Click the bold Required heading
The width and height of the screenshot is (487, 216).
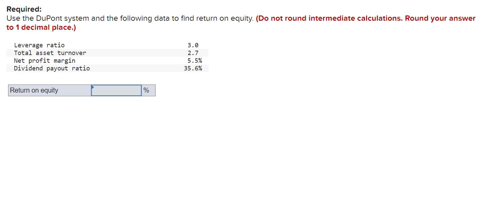(24, 9)
